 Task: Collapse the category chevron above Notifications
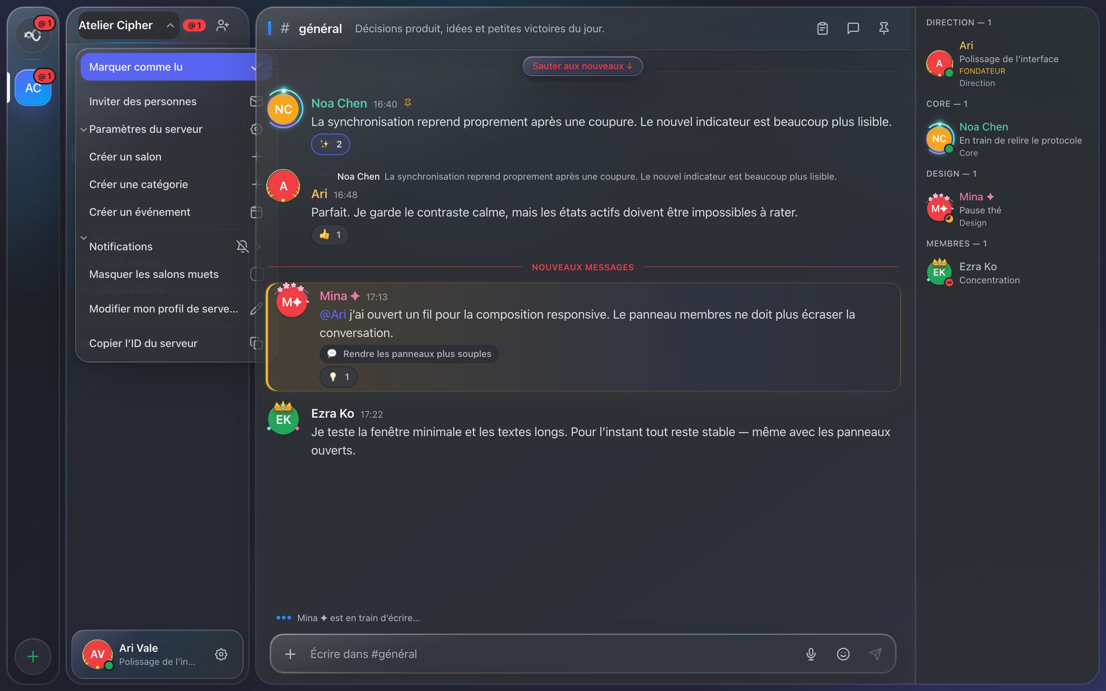pyautogui.click(x=84, y=238)
